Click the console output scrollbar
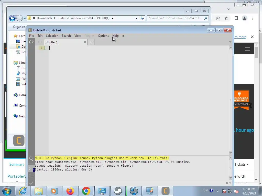Image resolution: width=262 pixels, height=196 pixels. (x=231, y=167)
